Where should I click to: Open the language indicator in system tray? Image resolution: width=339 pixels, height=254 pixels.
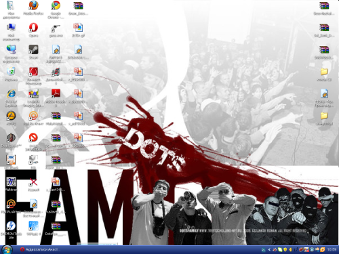pos(263,250)
